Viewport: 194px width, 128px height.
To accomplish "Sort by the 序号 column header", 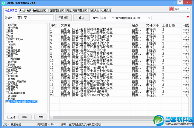I will click(54, 25).
